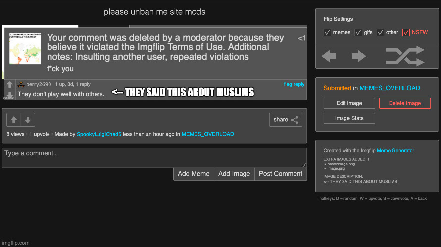The height and width of the screenshot is (247, 441).
Task: Open MEMES_OVERLOAD stream link below the meme
Action: (x=207, y=134)
